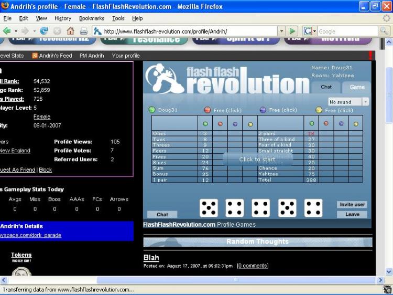The image size is (393, 295).
Task: Expand the address bar URL history dropdown
Action: [281, 31]
